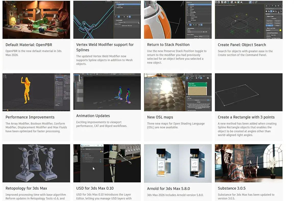Click text 'Improved processing time with base algorithm'
Screen dimensions: 301x201
pos(36,195)
